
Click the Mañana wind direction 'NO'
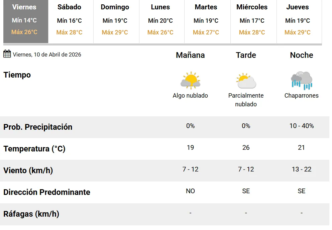(x=190, y=191)
